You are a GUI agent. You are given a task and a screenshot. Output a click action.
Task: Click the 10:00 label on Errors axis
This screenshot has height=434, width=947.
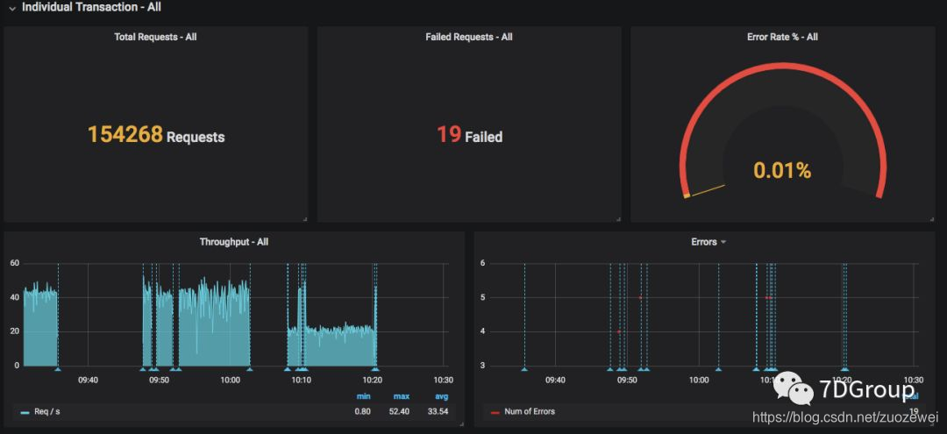coord(698,381)
